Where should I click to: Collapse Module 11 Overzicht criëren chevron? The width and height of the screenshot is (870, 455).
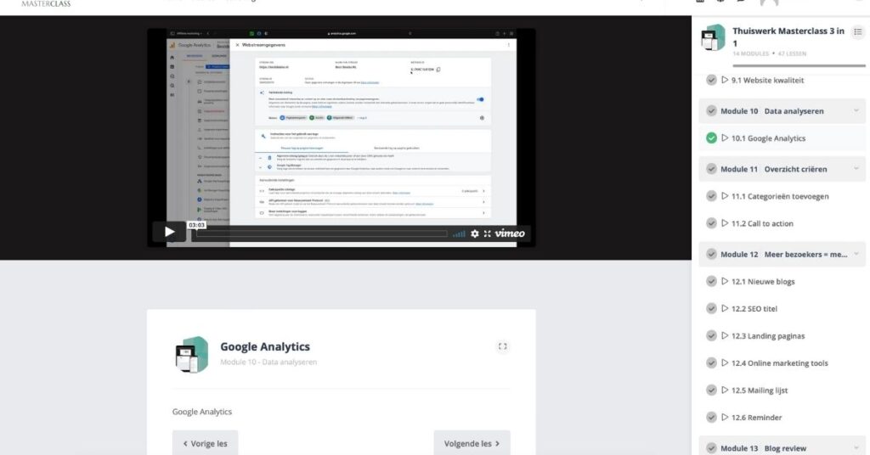coord(856,169)
